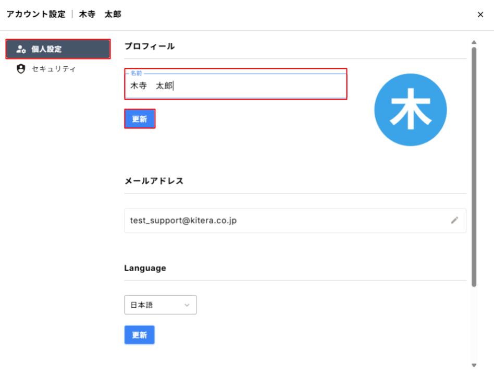The width and height of the screenshot is (494, 375).
Task: Click 更新 button under Language
Action: coord(139,335)
